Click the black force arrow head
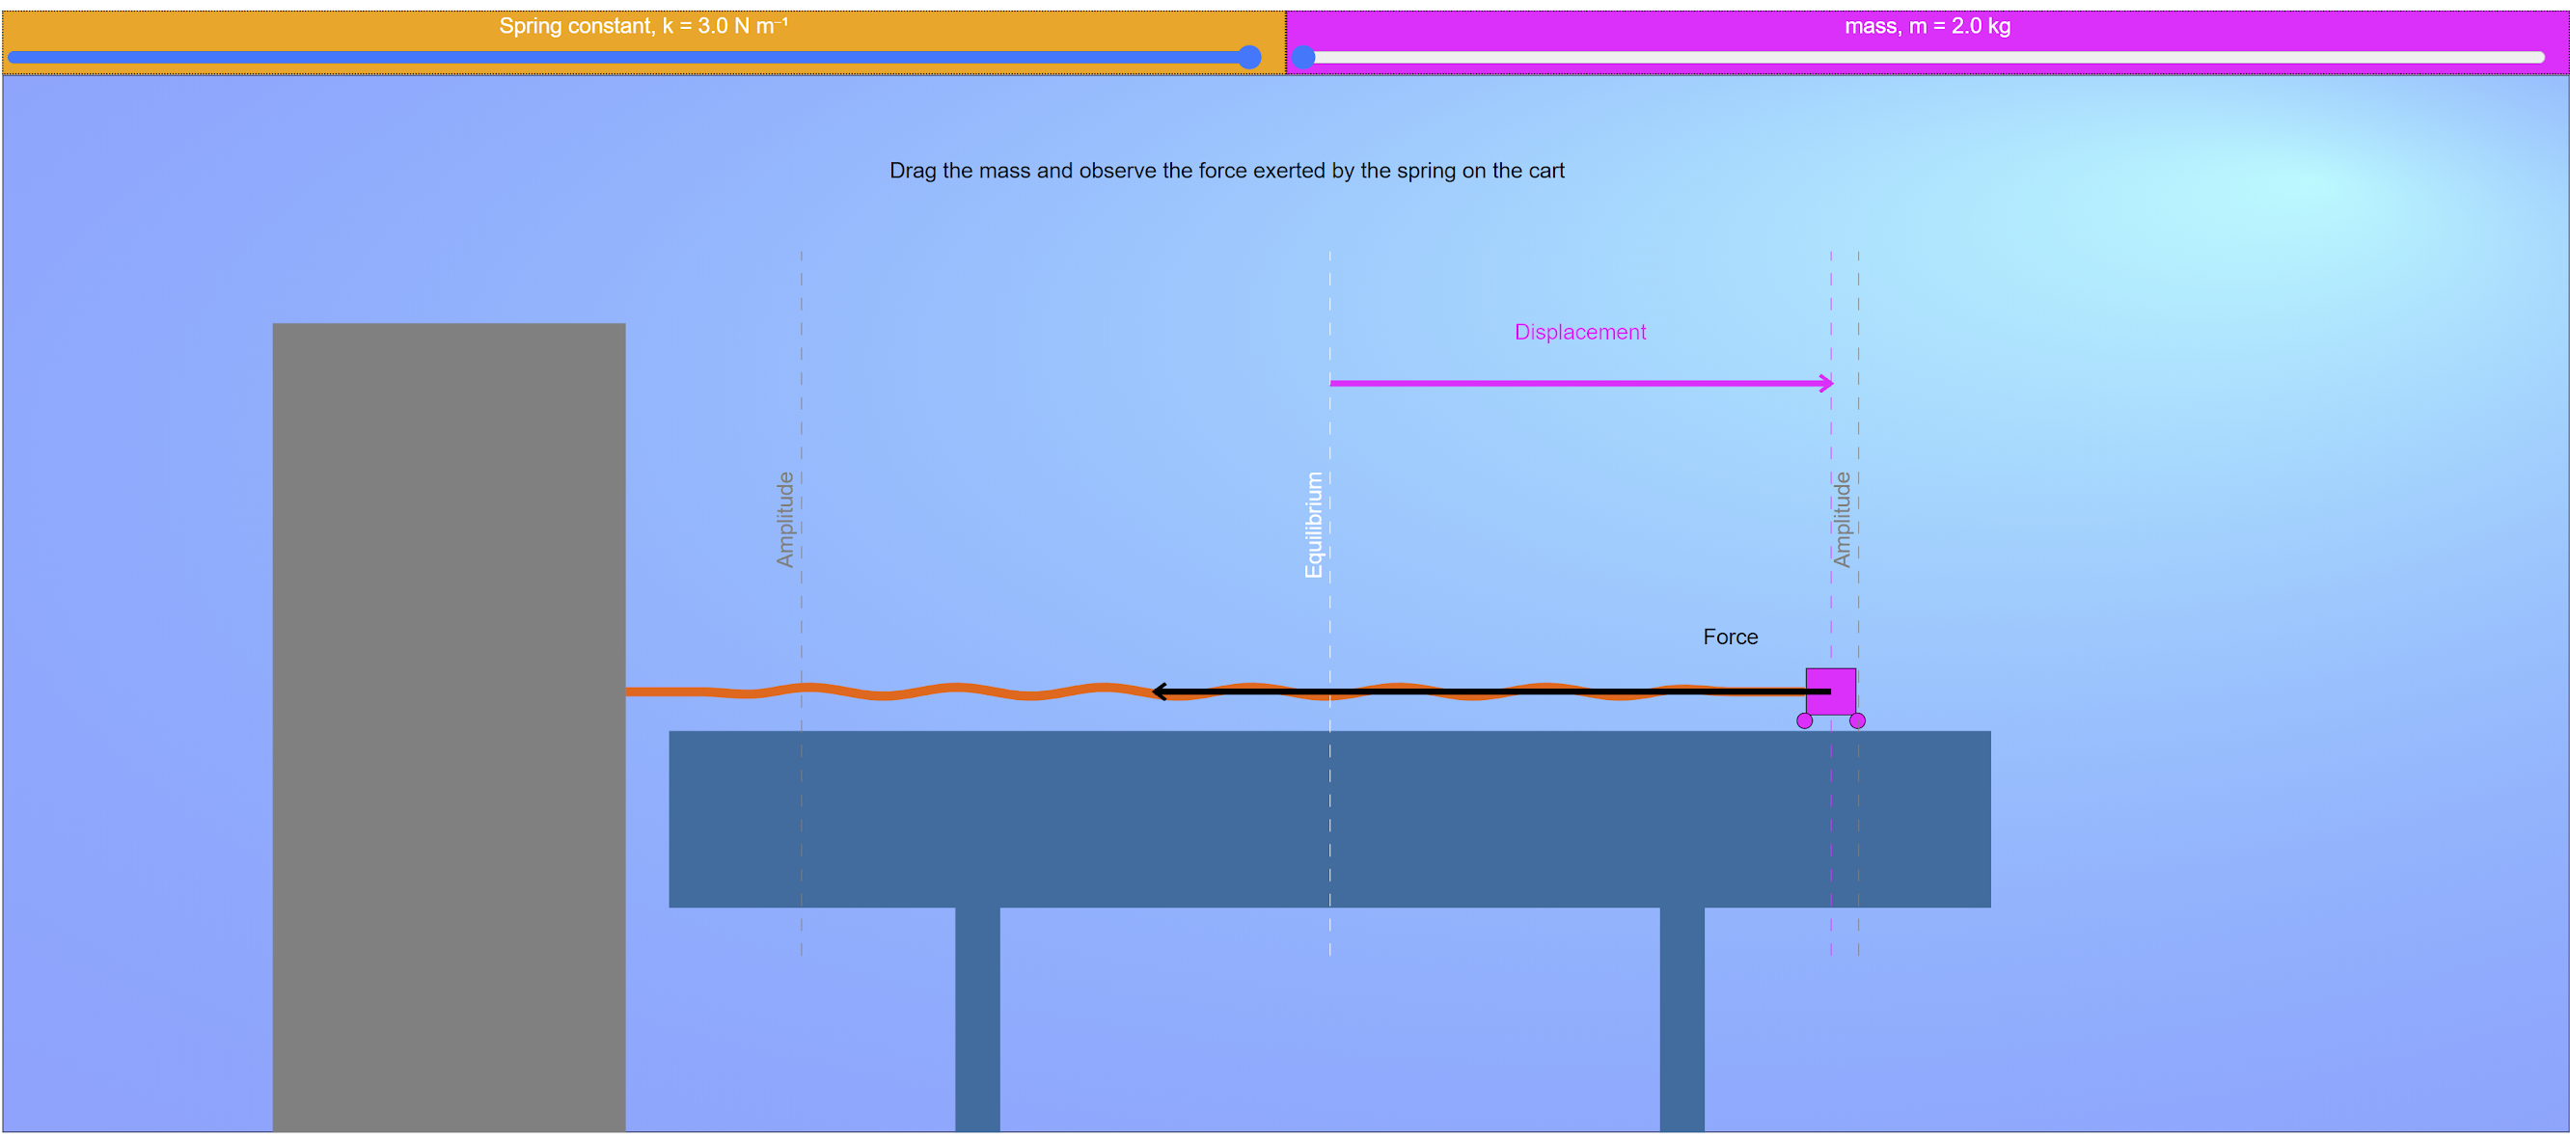 (x=1160, y=692)
